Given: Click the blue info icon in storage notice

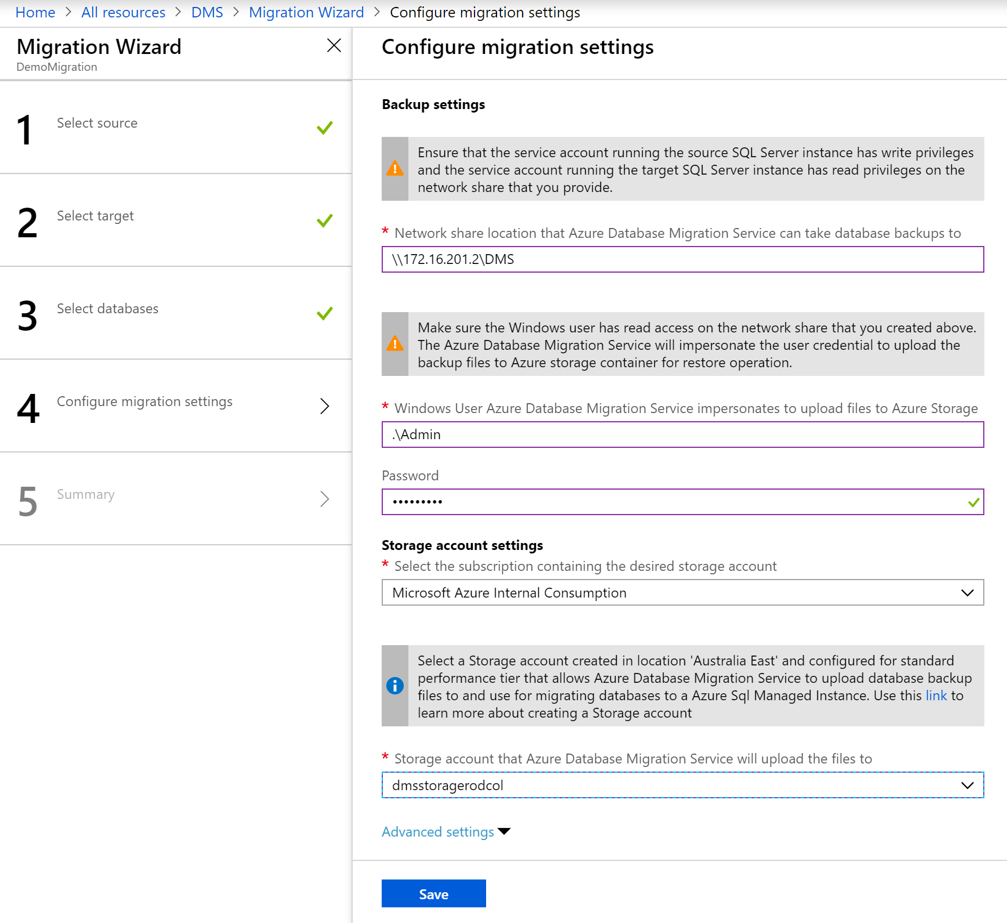Looking at the screenshot, I should pyautogui.click(x=395, y=686).
